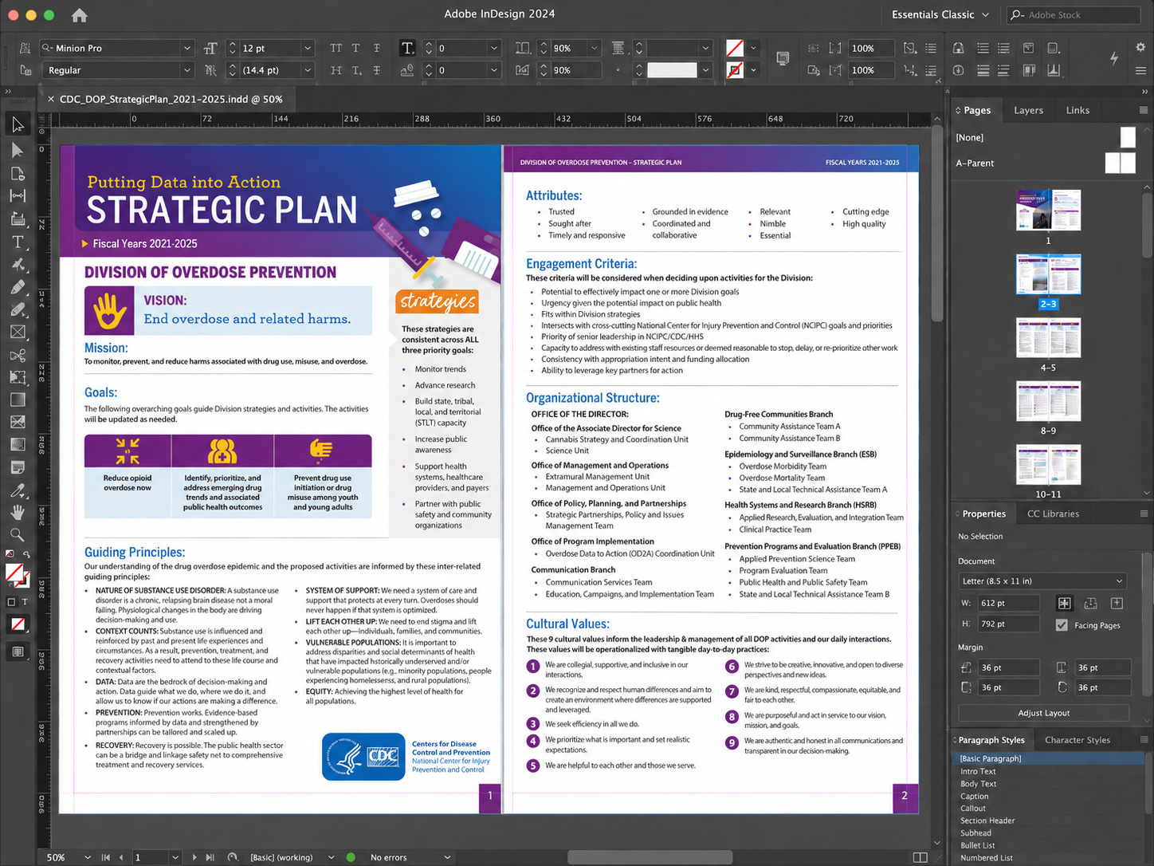Toggle the Small Caps formatting button
Image resolution: width=1154 pixels, height=866 pixels.
click(336, 70)
